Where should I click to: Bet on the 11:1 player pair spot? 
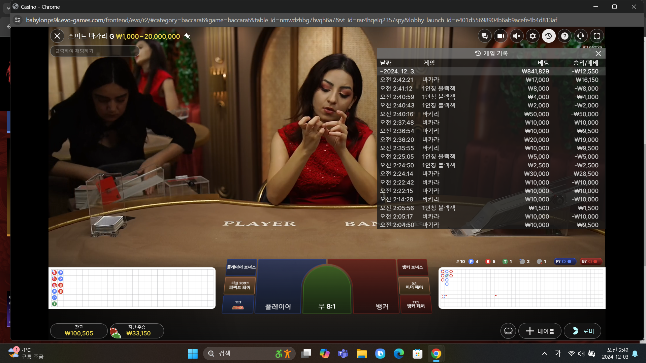238,304
